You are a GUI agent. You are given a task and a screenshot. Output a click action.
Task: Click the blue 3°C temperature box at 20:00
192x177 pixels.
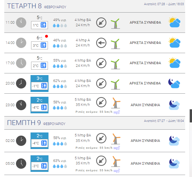click(x=39, y=83)
